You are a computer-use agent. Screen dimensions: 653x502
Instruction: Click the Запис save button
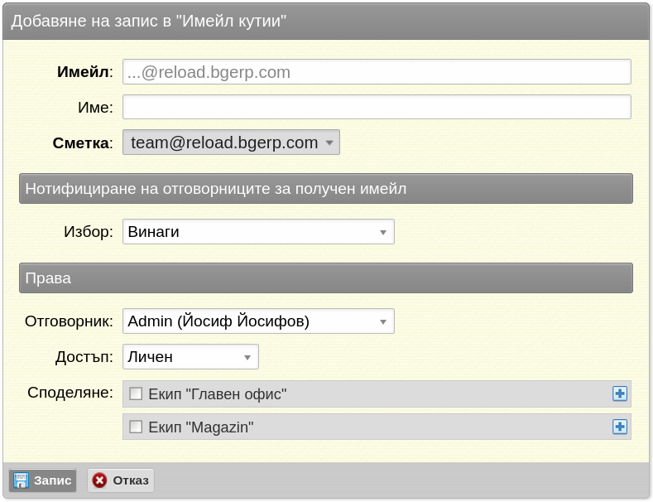pyautogui.click(x=42, y=480)
